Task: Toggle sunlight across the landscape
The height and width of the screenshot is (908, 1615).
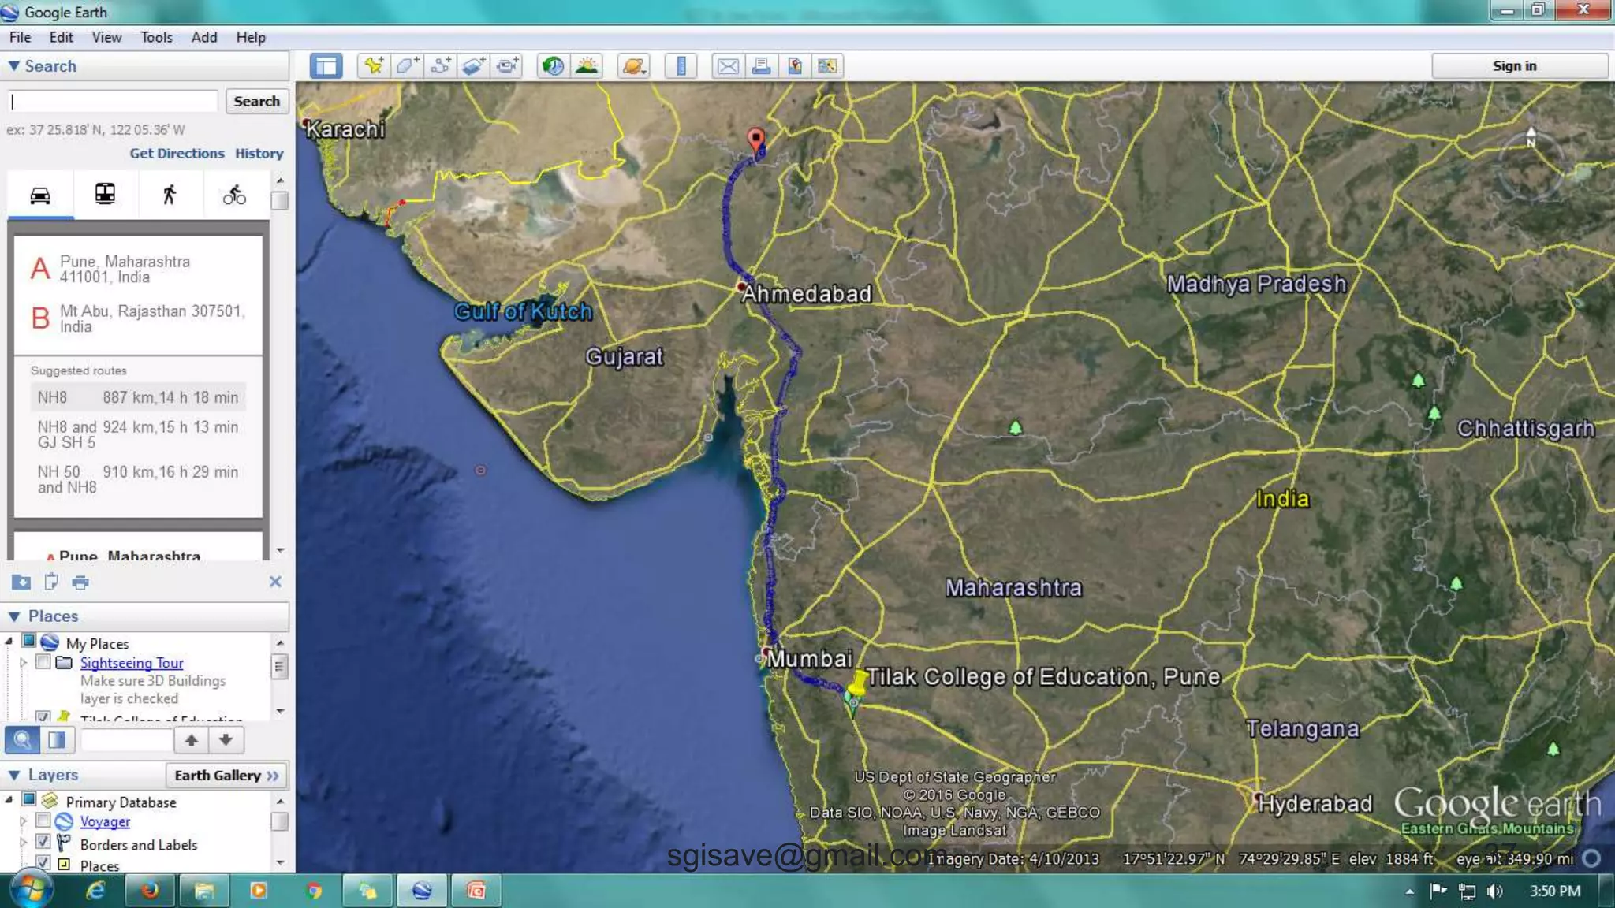Action: (587, 65)
